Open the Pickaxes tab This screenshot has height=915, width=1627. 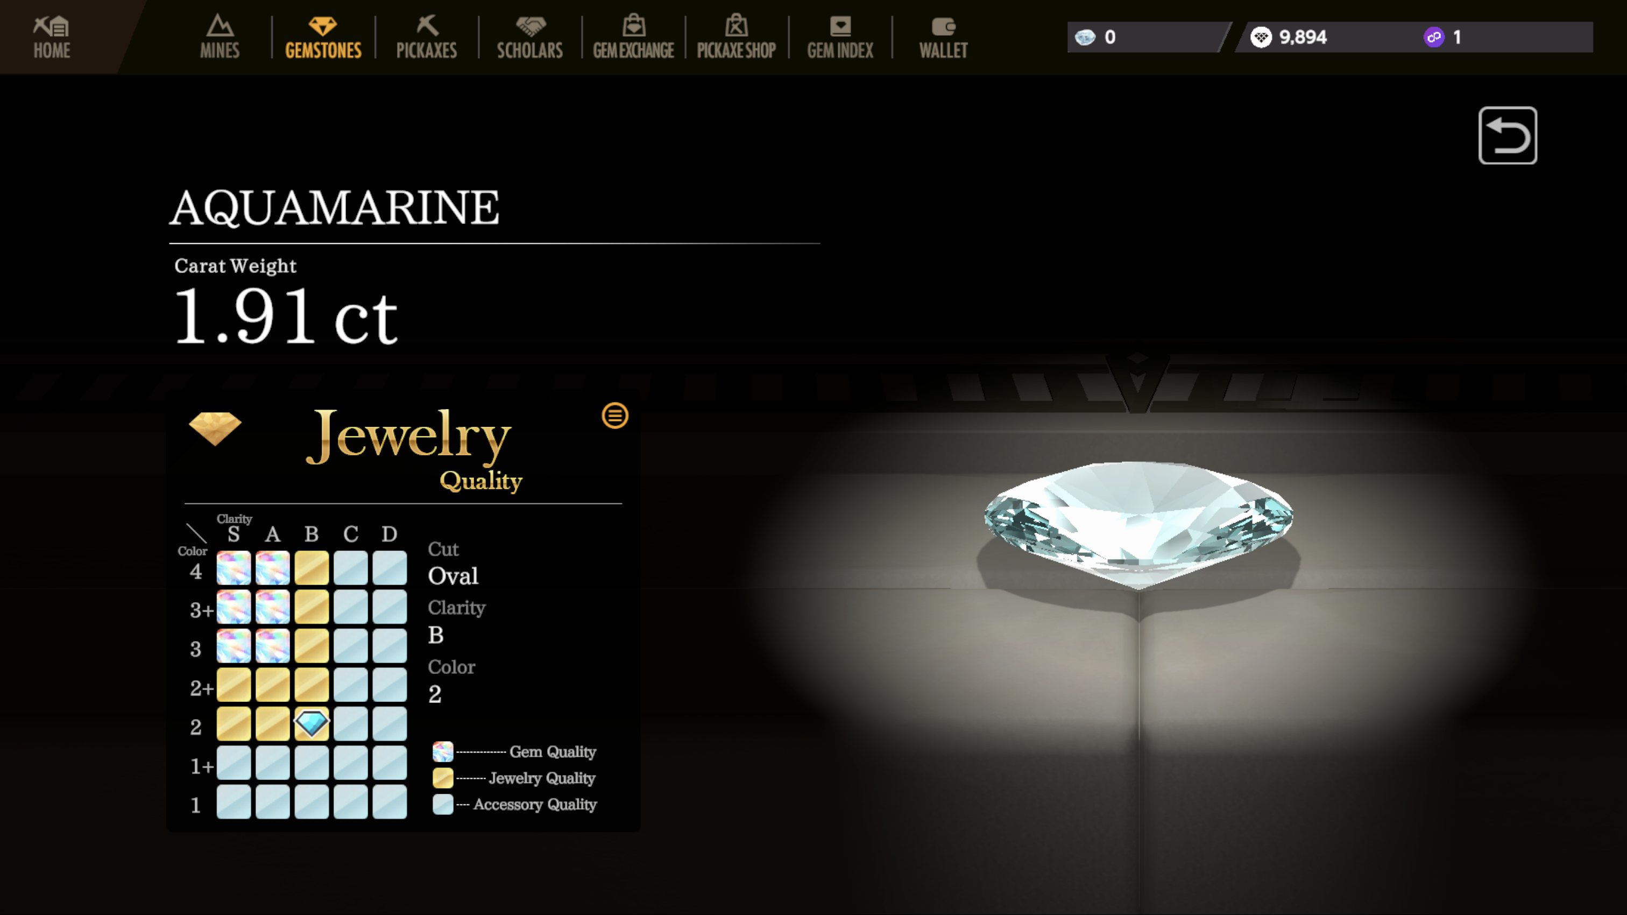426,38
